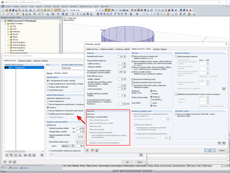This screenshot has height=173, width=230.
Task: Expand the Liniové podpory tree node
Action: (x=8, y=45)
